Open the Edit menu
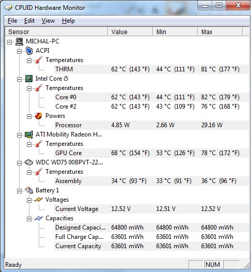Screen dimensions: 251x272 29,21
